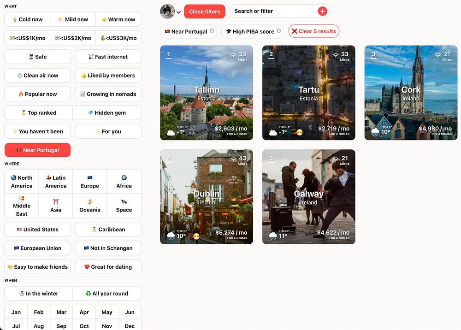The width and height of the screenshot is (461, 330).
Task: Select In the winter filter
Action: (x=39, y=294)
